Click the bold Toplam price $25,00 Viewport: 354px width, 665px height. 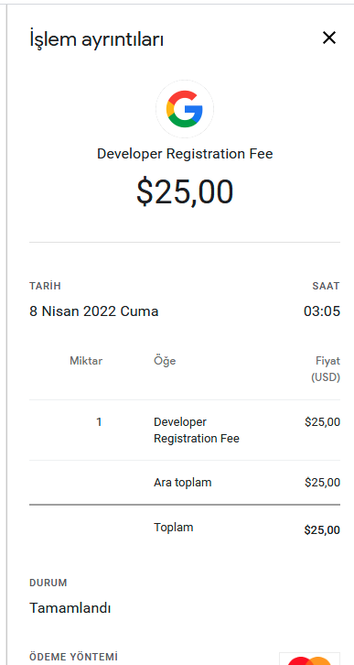[322, 529]
